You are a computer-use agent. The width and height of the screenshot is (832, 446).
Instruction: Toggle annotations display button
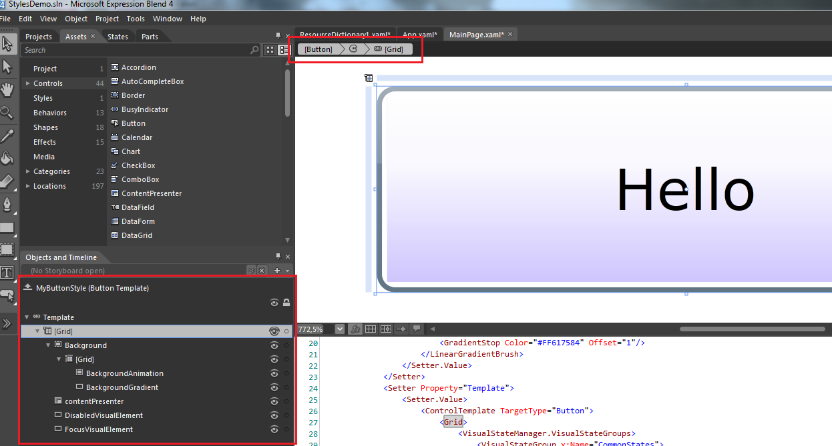pyautogui.click(x=417, y=329)
